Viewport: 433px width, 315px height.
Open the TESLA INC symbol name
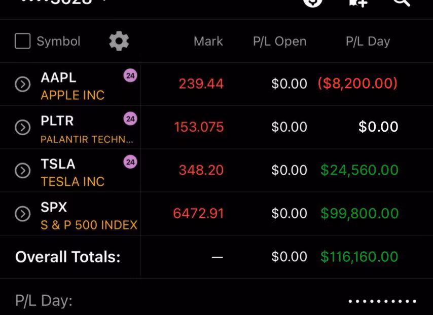point(73,181)
